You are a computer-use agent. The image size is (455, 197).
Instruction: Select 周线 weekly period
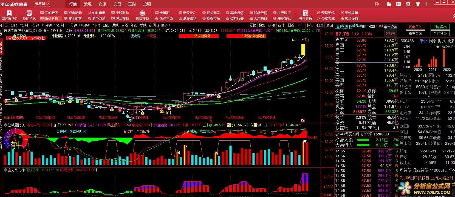tap(115, 25)
